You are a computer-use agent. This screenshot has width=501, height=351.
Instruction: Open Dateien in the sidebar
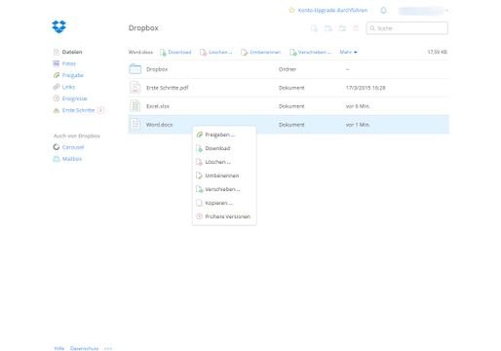[x=72, y=52]
